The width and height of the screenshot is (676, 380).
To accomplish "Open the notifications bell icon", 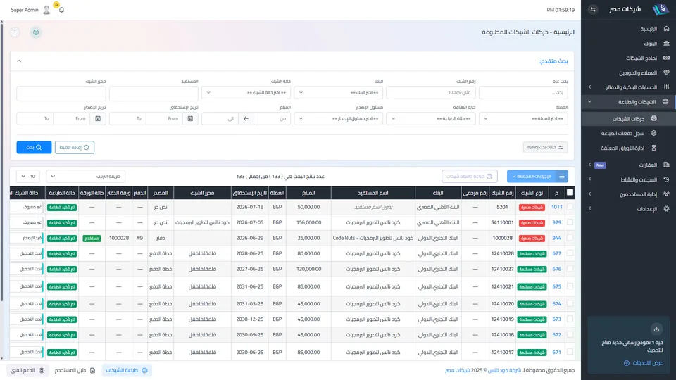I will click(61, 10).
